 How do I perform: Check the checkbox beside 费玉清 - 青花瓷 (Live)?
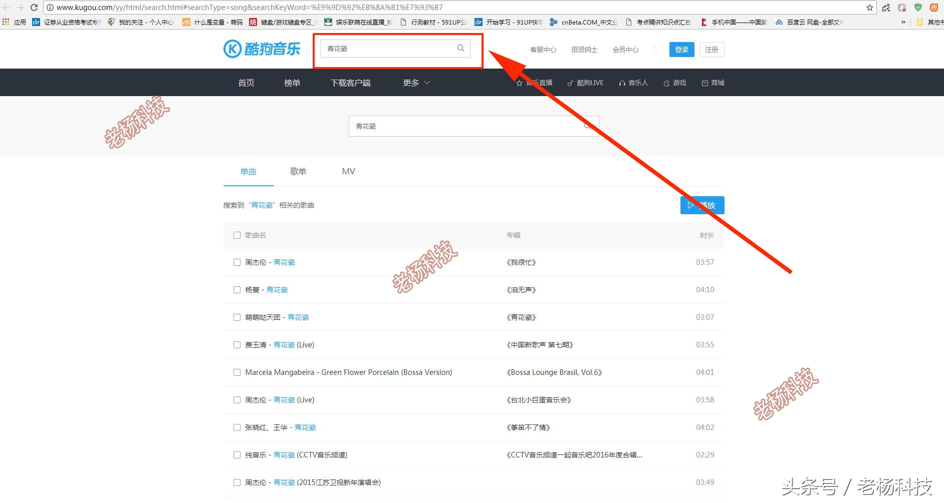coord(237,344)
